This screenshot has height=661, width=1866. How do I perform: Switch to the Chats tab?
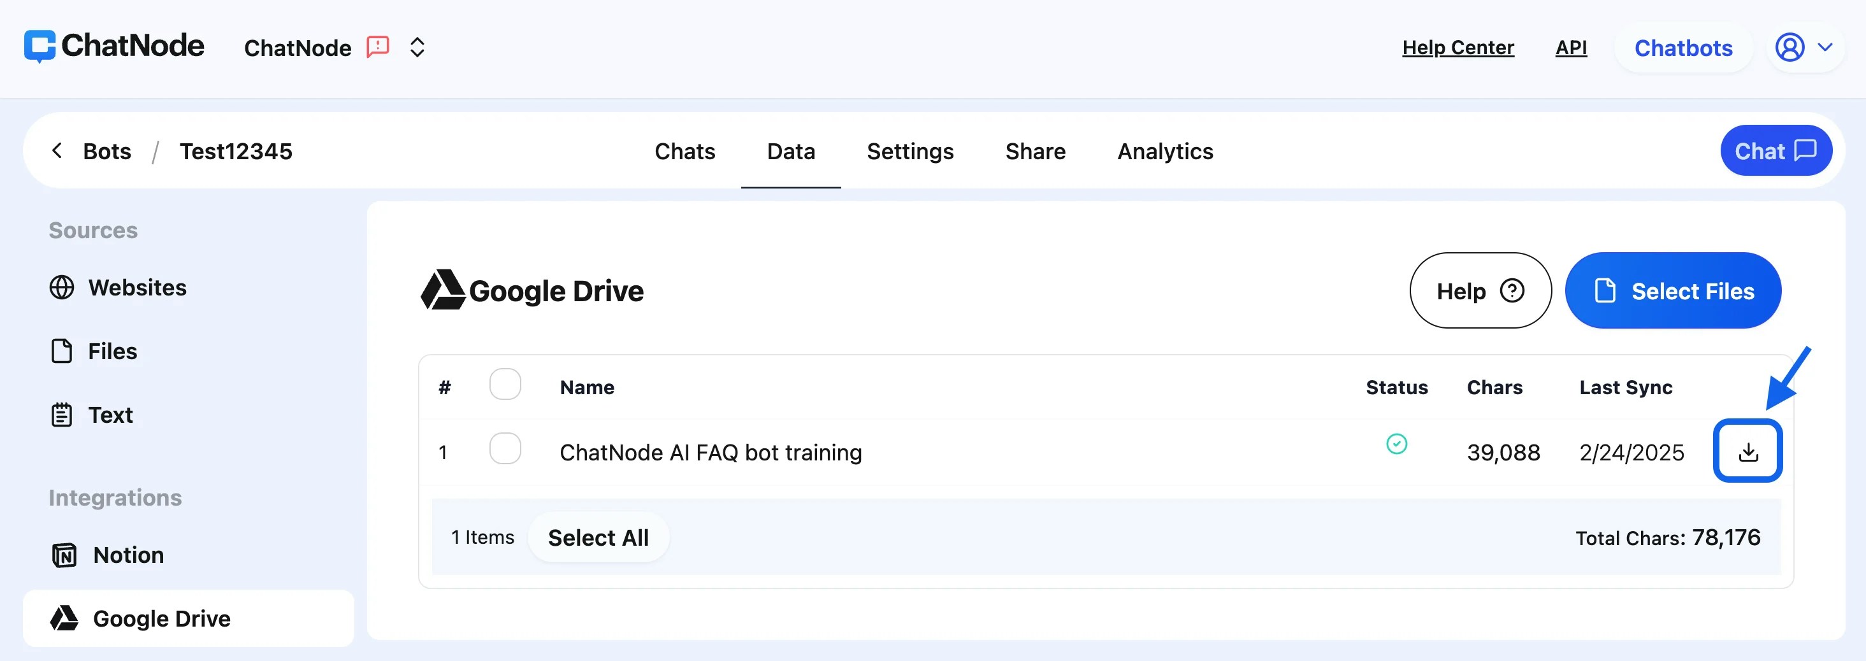tap(684, 152)
